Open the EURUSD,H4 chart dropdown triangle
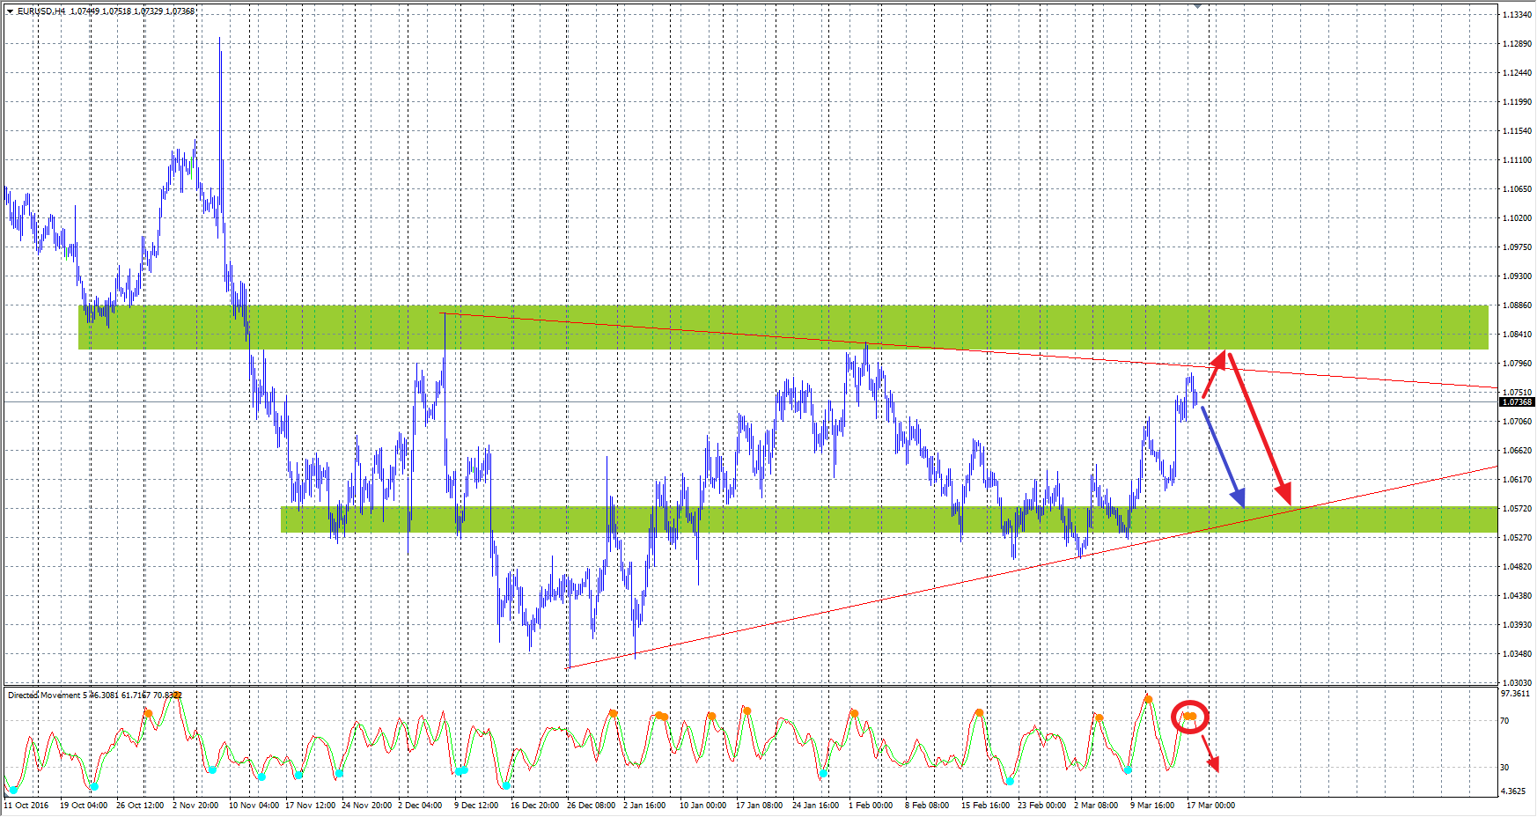This screenshot has width=1537, height=817. coord(10,11)
